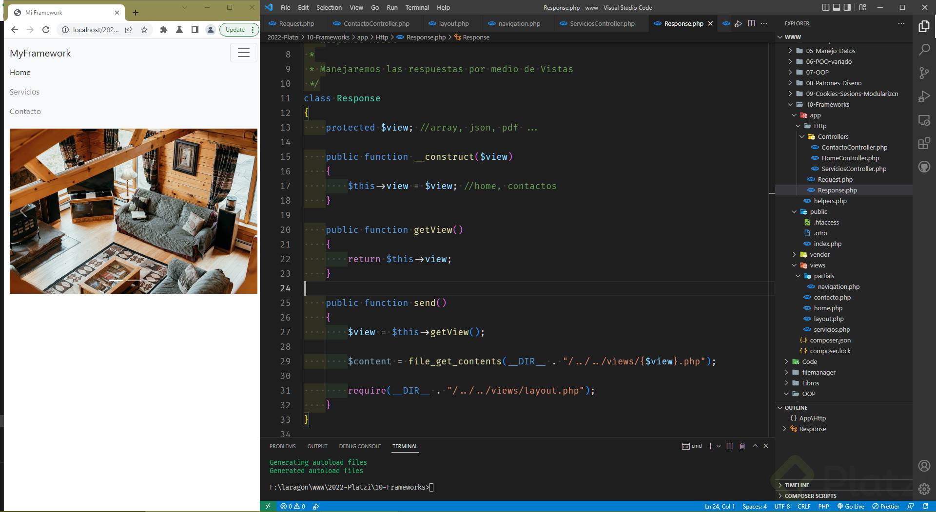The height and width of the screenshot is (512, 936).
Task: Open the Run and Debug view
Action: [924, 96]
